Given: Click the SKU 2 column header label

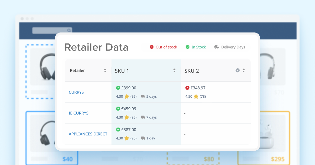Looking at the screenshot, I should (192, 71).
